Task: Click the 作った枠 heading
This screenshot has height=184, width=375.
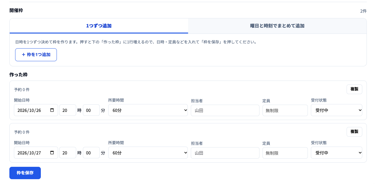Action: click(x=18, y=75)
